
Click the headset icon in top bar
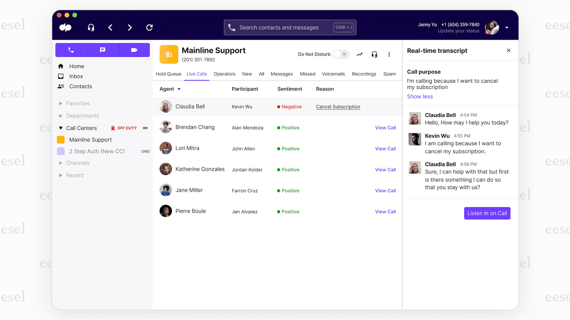[x=91, y=27]
